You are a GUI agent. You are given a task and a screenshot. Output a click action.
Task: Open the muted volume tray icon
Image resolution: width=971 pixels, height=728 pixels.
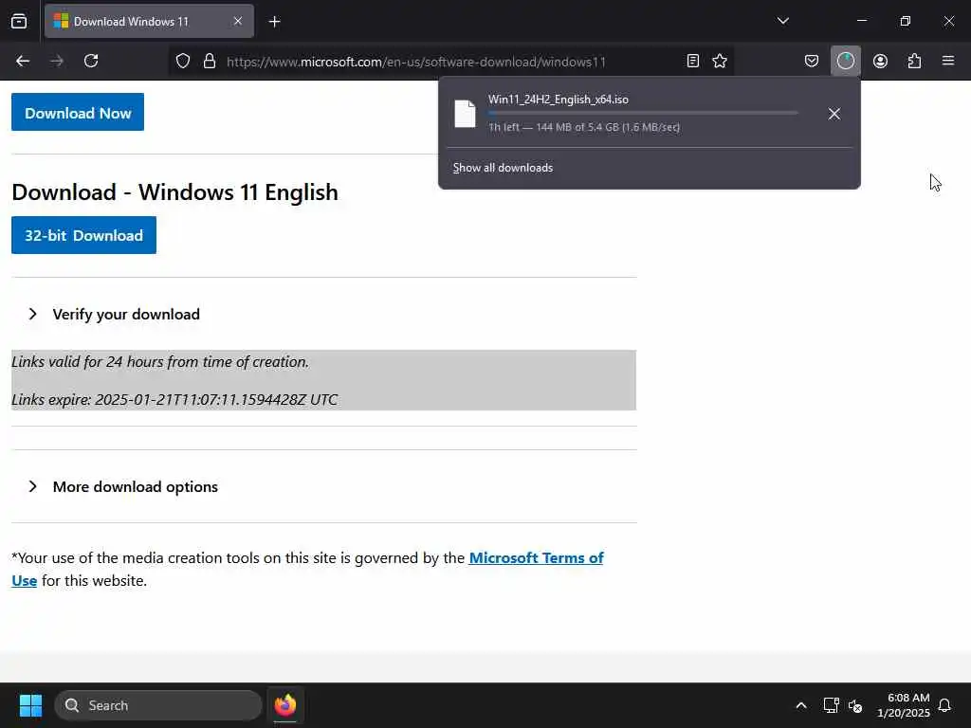(855, 705)
